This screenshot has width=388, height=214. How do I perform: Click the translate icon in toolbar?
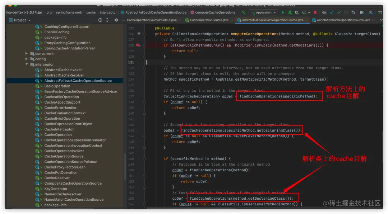pyautogui.click(x=371, y=12)
